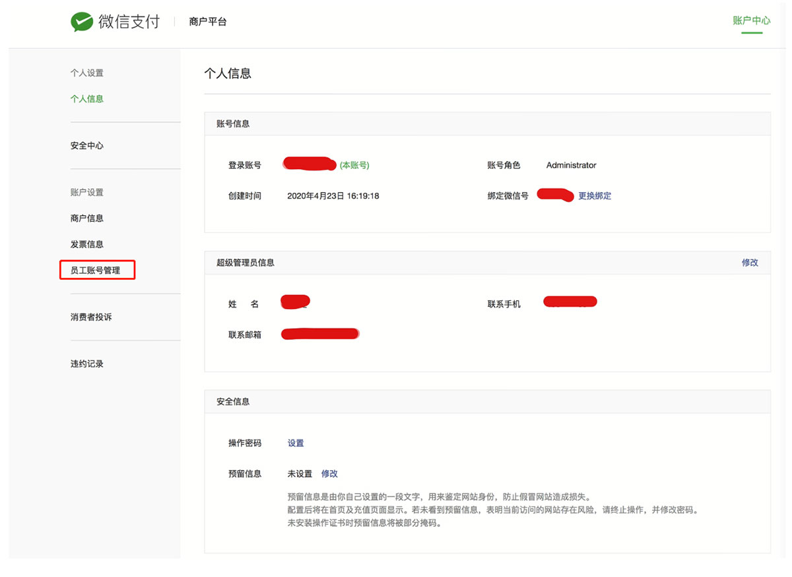Switch to the 账户中心 tab
Viewport: 792px width, 577px height.
(751, 20)
